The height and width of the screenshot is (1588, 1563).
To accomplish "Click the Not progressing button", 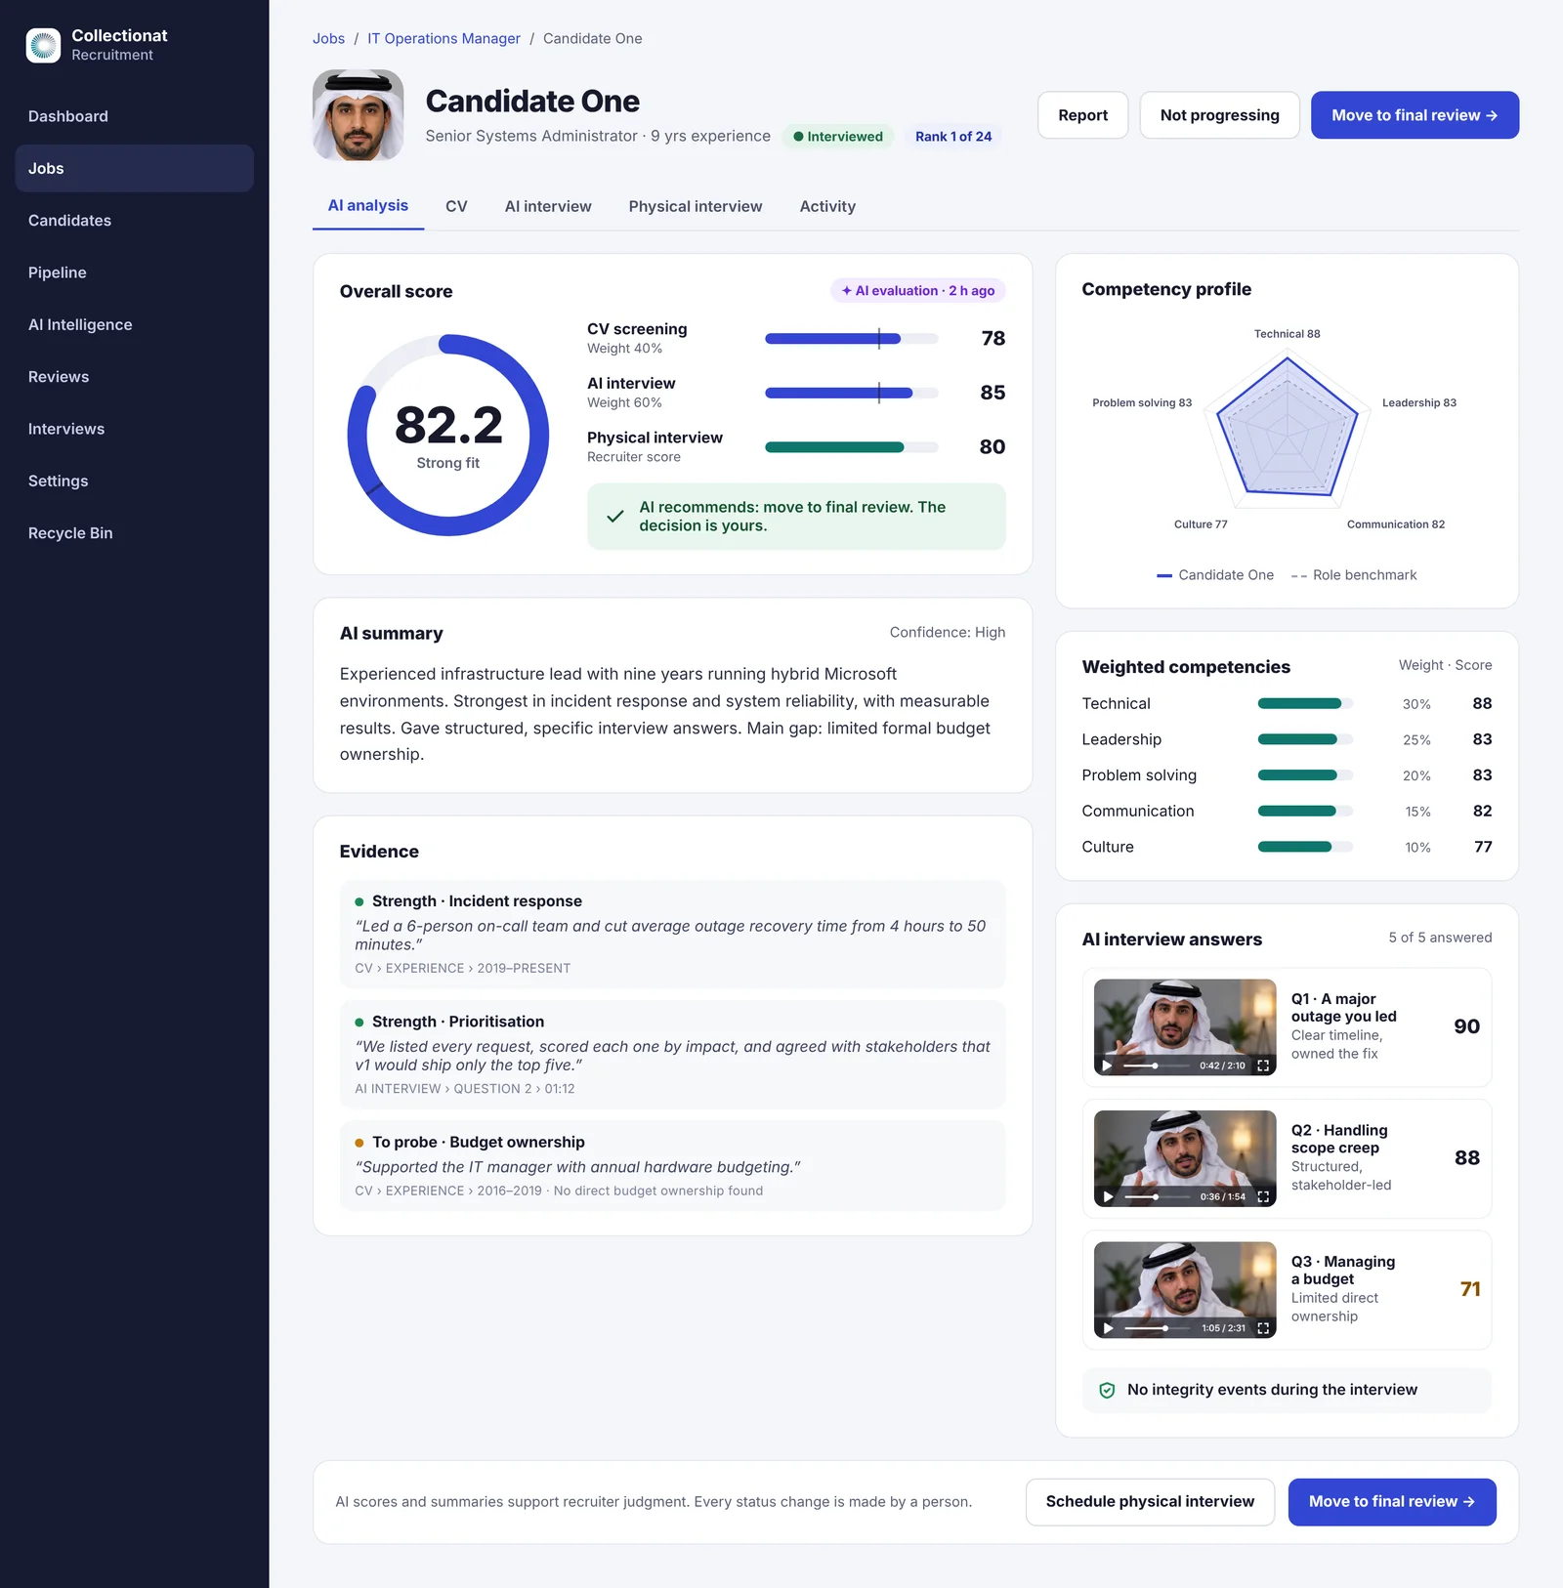I will (x=1220, y=115).
